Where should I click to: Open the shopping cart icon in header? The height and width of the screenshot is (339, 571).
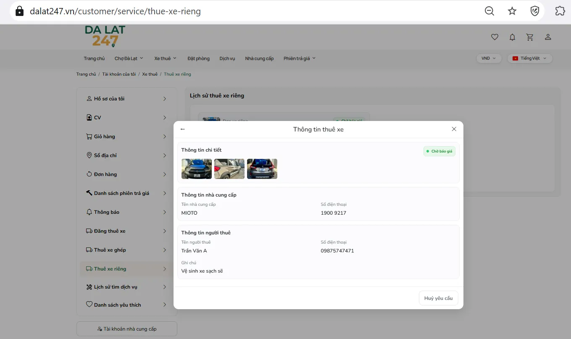tap(530, 37)
